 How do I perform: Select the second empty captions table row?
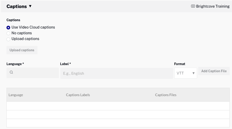point(118,114)
